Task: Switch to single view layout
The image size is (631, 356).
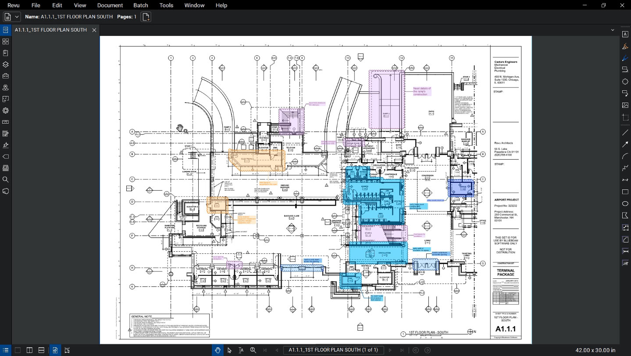Action: [x=18, y=350]
